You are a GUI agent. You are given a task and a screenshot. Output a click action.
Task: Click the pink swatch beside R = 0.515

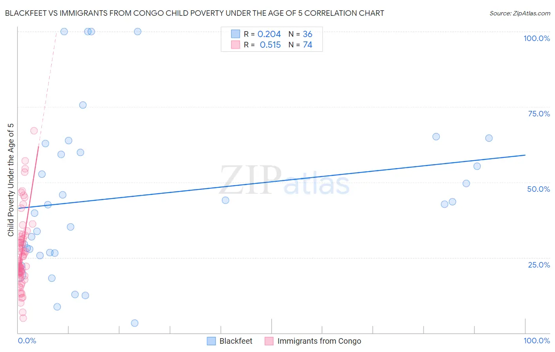tap(236, 45)
